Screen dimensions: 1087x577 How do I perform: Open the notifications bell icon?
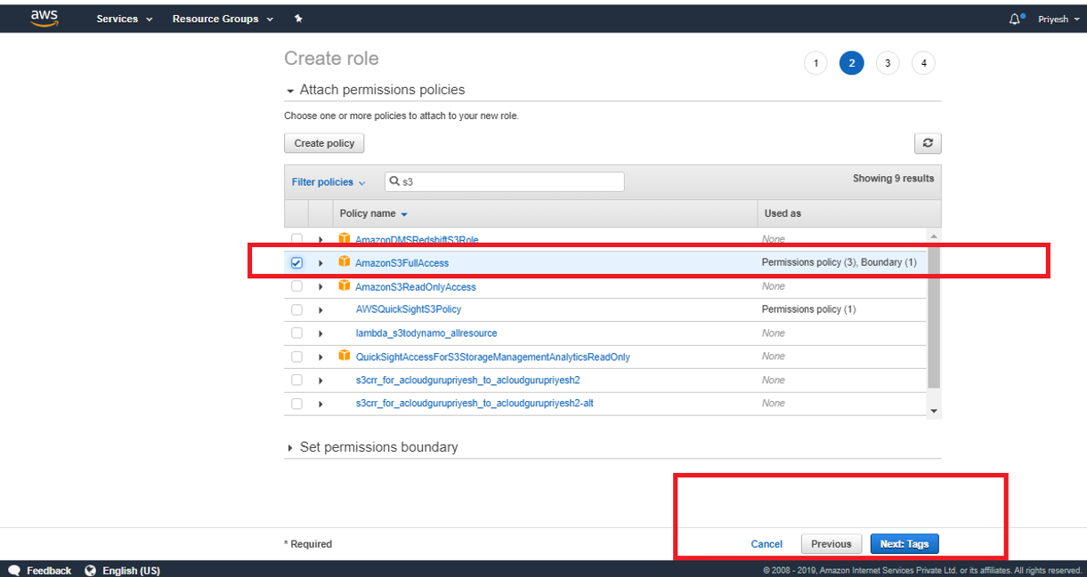(1015, 19)
